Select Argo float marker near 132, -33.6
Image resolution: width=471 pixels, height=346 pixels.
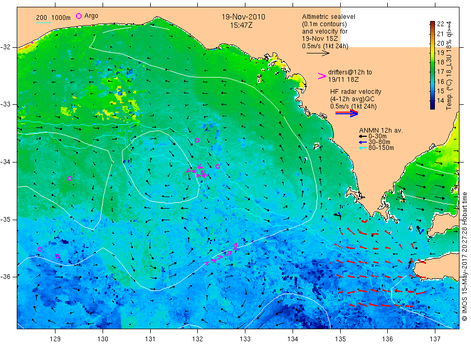[x=197, y=140]
